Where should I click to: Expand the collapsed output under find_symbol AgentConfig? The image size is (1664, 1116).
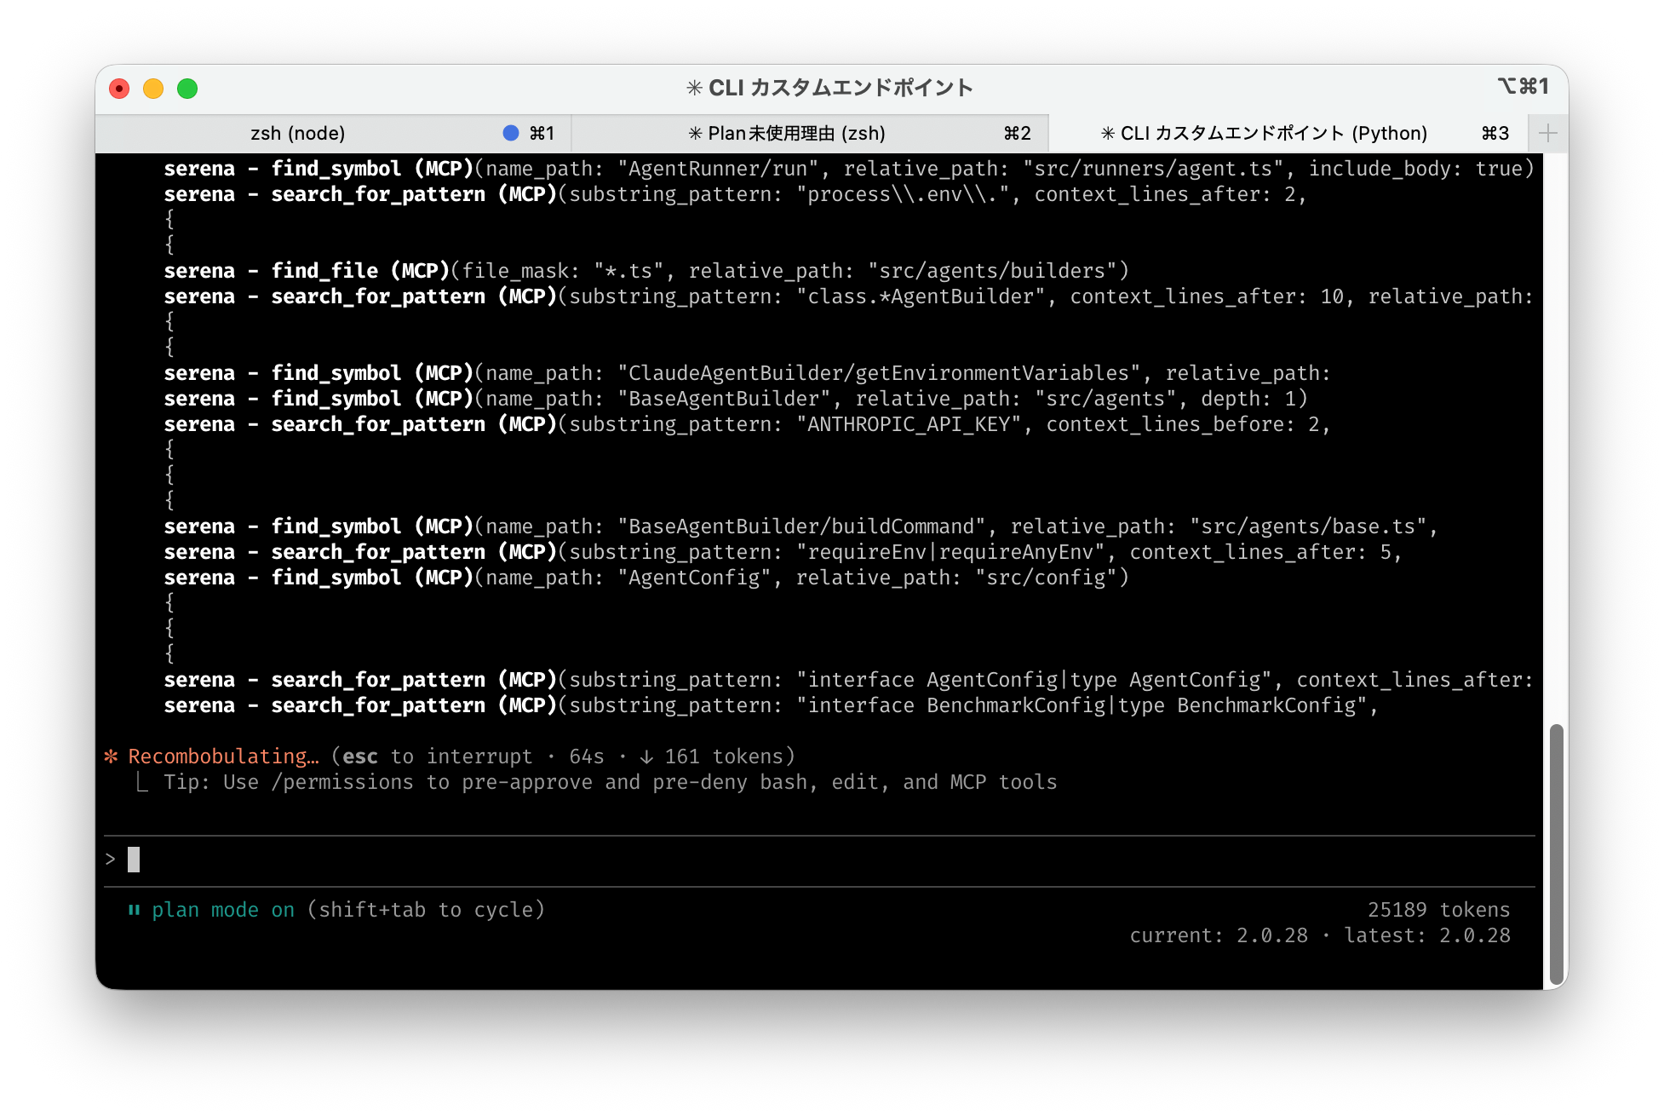pyautogui.click(x=169, y=603)
